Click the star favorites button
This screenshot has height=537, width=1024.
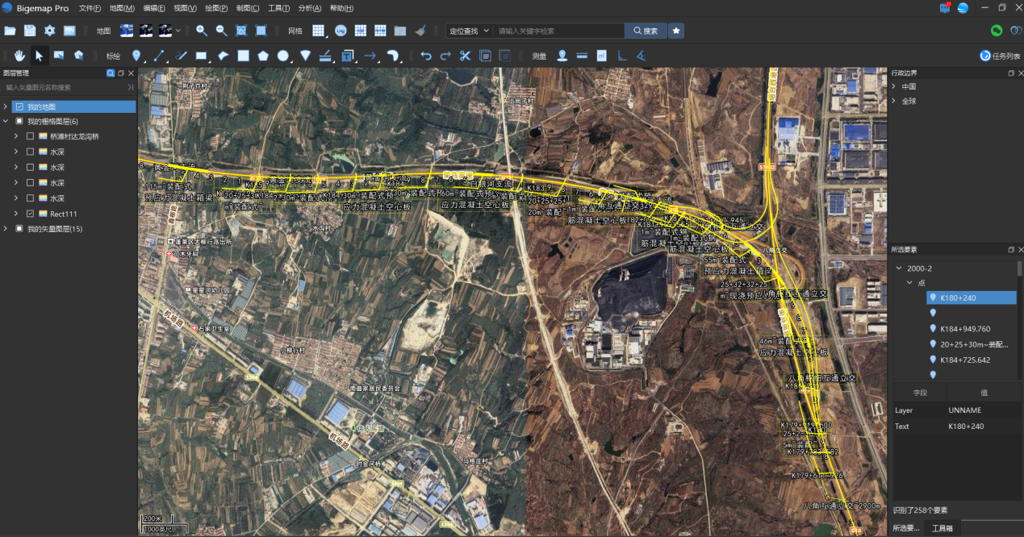pos(676,31)
